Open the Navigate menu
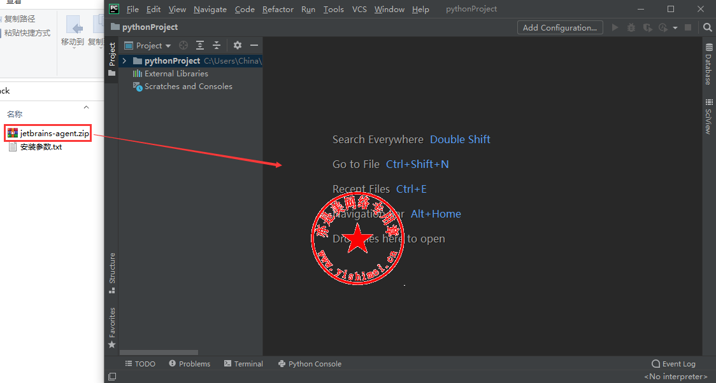Image resolution: width=716 pixels, height=383 pixels. tap(210, 9)
